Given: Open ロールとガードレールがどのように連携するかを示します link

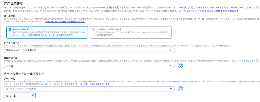Looking at the screenshot, I should tap(209, 11).
